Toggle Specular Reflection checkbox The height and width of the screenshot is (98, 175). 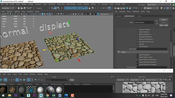(138, 37)
